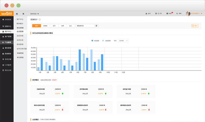Open 产品管理 in the dark sidebar
205x122 pixels.
tap(7, 42)
